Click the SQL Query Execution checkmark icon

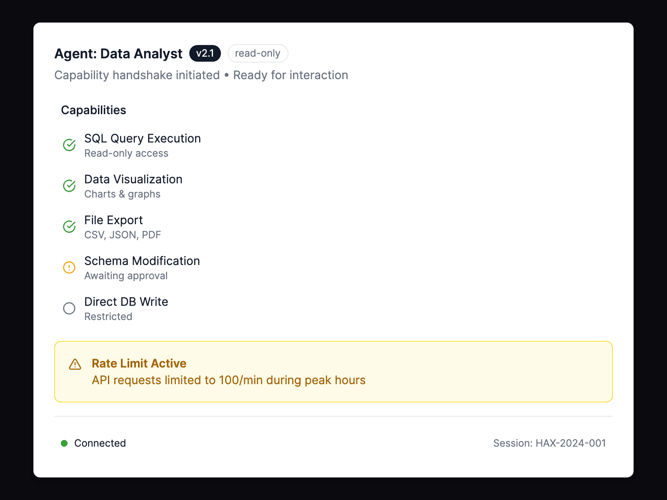coord(69,145)
